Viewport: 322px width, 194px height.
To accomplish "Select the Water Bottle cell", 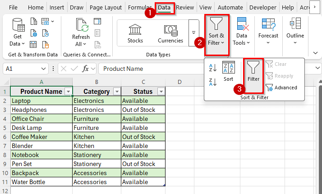I will coord(41,182).
